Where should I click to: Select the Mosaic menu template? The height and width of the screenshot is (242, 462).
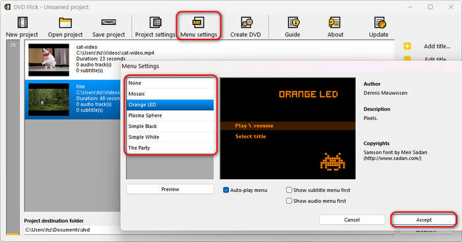pos(170,94)
